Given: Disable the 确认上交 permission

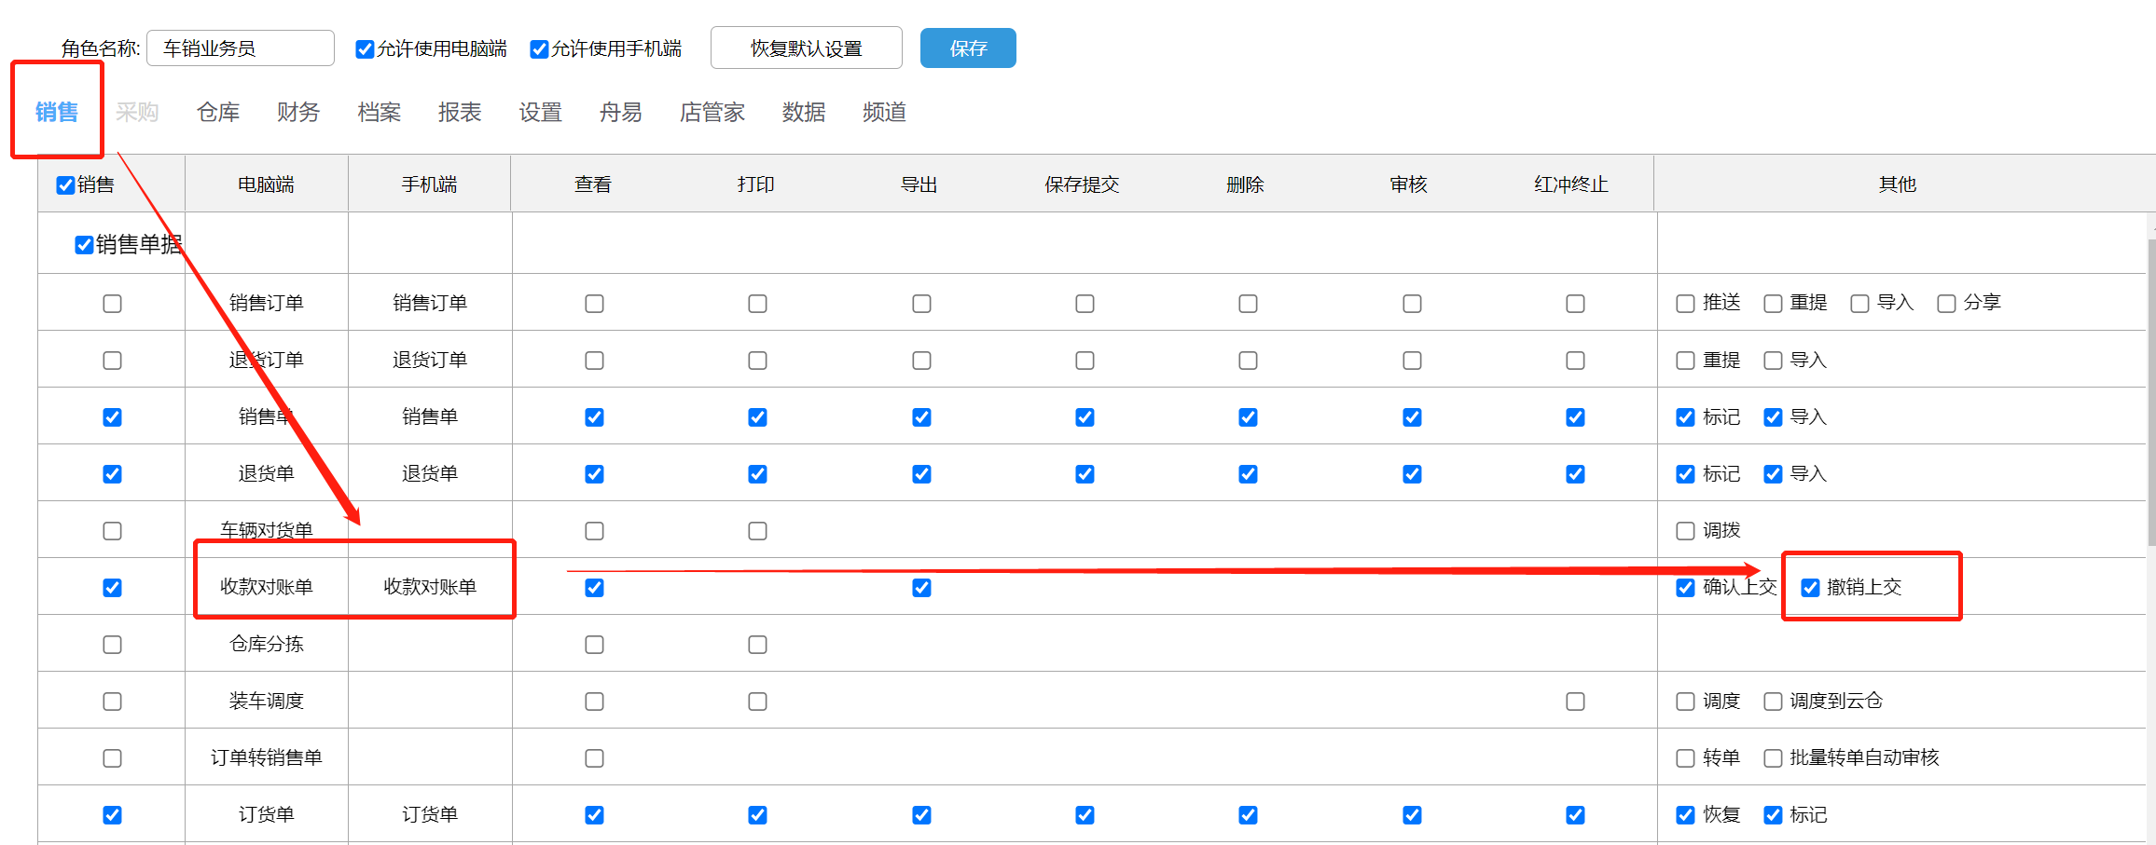Looking at the screenshot, I should [1685, 588].
